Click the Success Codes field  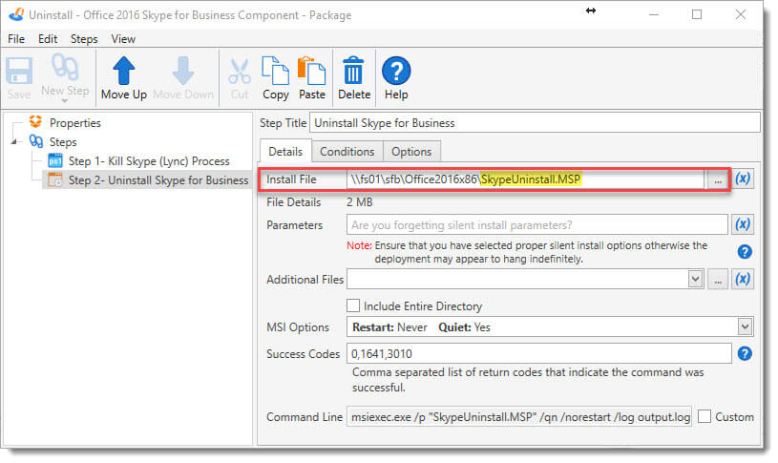(538, 353)
